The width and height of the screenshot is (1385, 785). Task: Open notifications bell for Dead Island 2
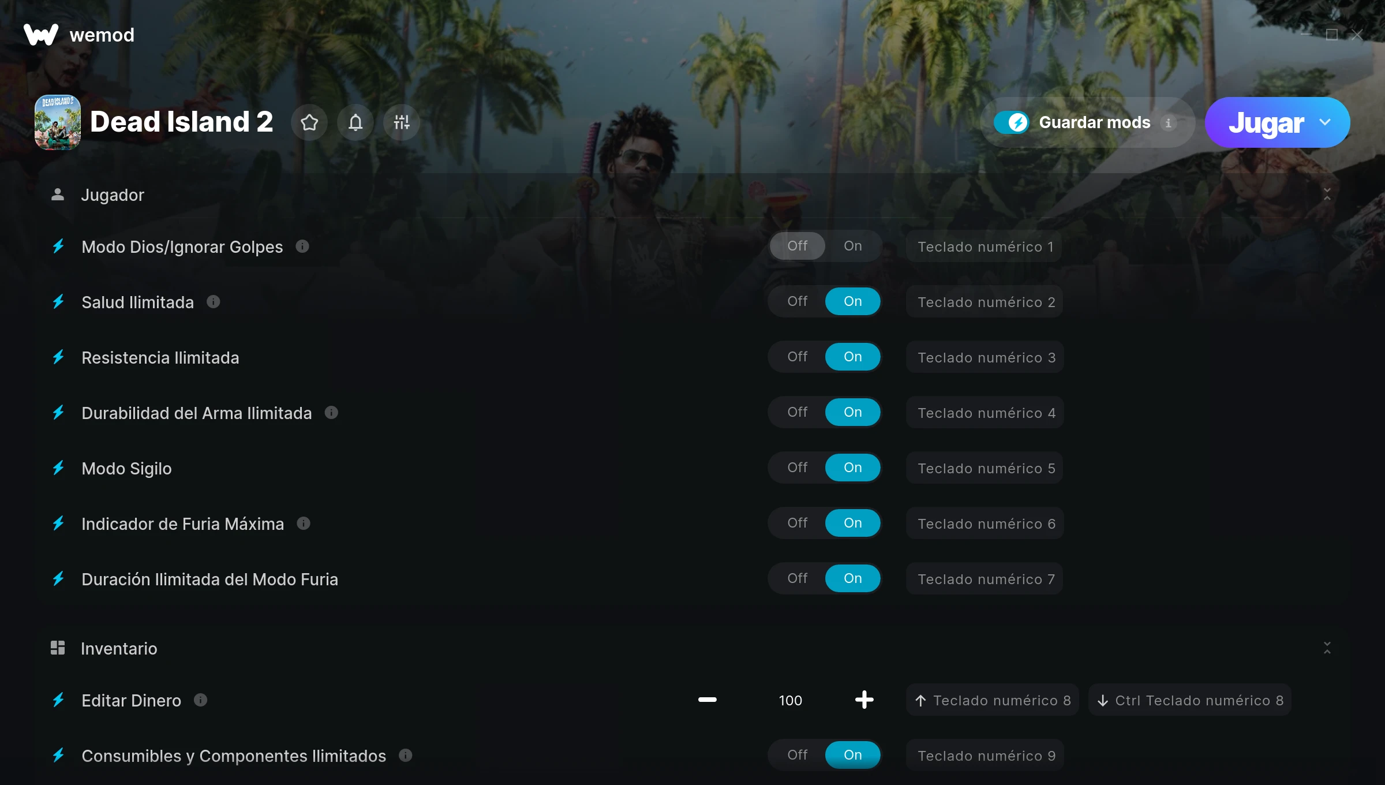[355, 122]
